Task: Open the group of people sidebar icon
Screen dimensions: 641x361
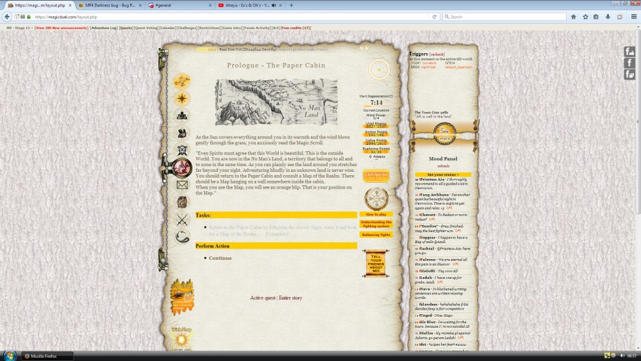Action: pos(183,115)
